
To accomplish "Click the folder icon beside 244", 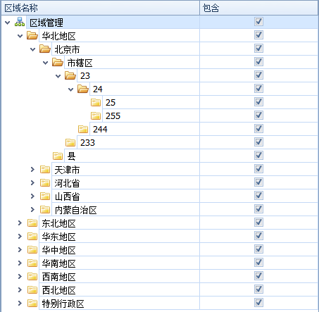I will click(83, 130).
